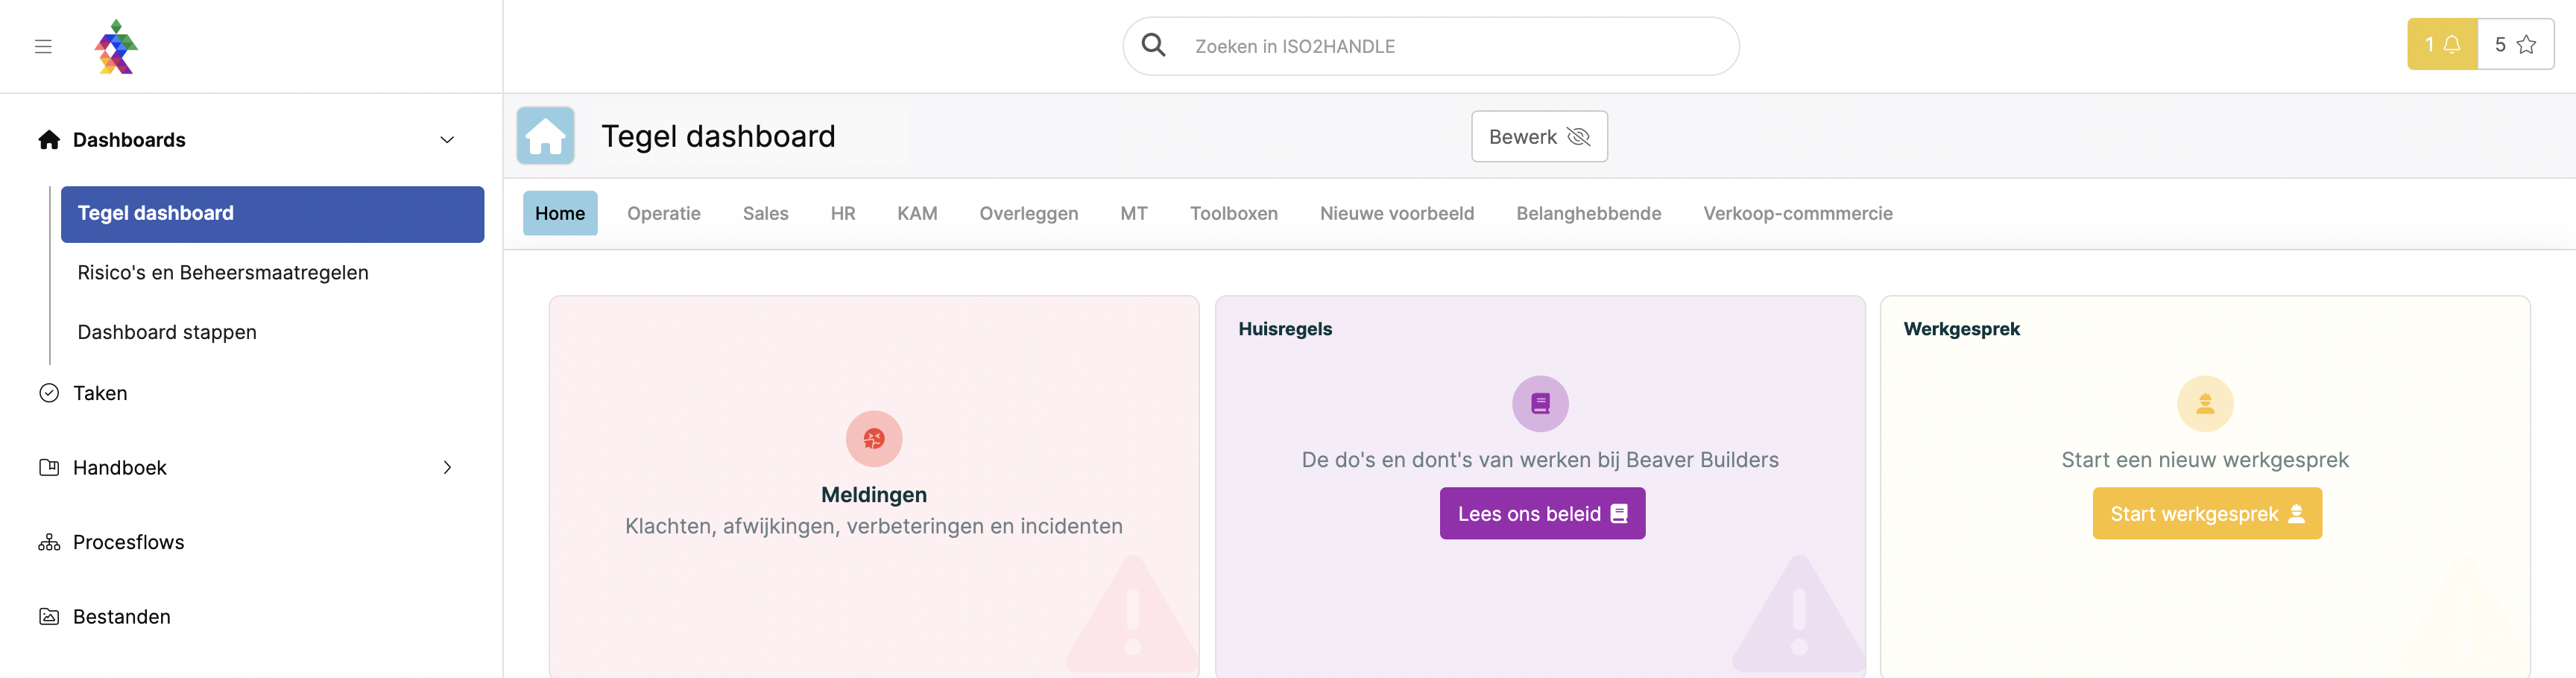Click the purple Huisregels book icon
The width and height of the screenshot is (2576, 678).
[1540, 404]
